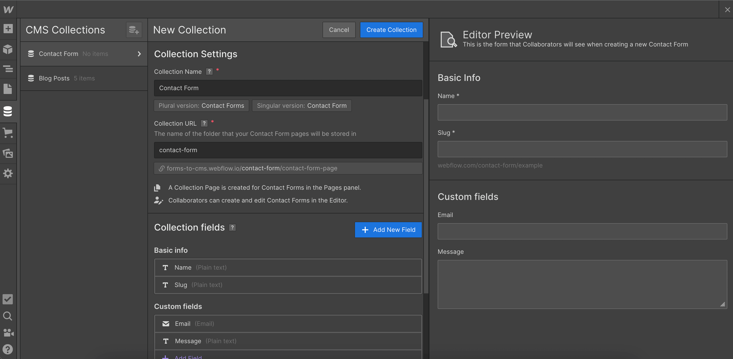
Task: Click the Collection Name input field
Action: click(x=287, y=88)
